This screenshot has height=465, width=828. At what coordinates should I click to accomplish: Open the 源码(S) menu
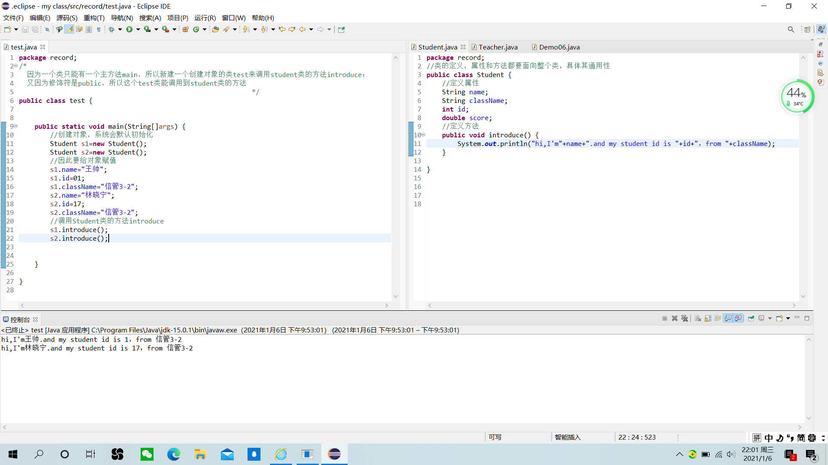[67, 18]
